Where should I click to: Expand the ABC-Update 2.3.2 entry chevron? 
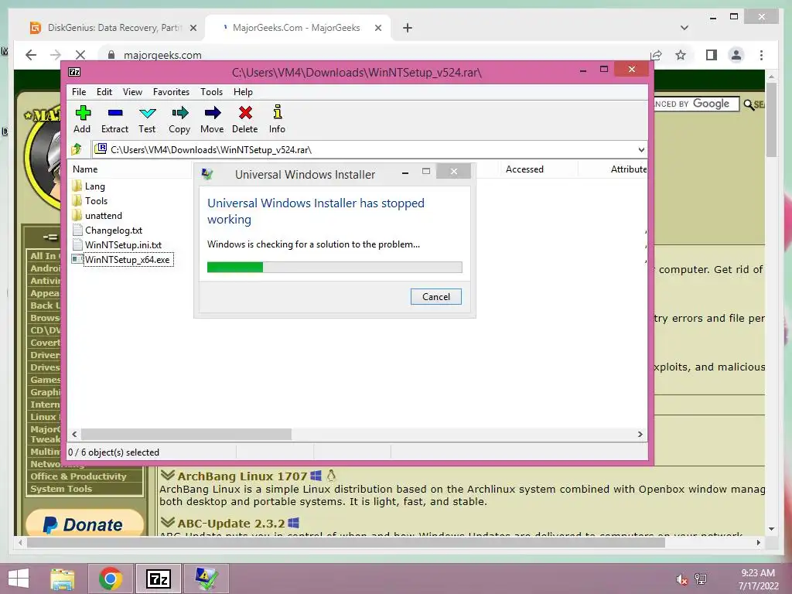pos(168,522)
